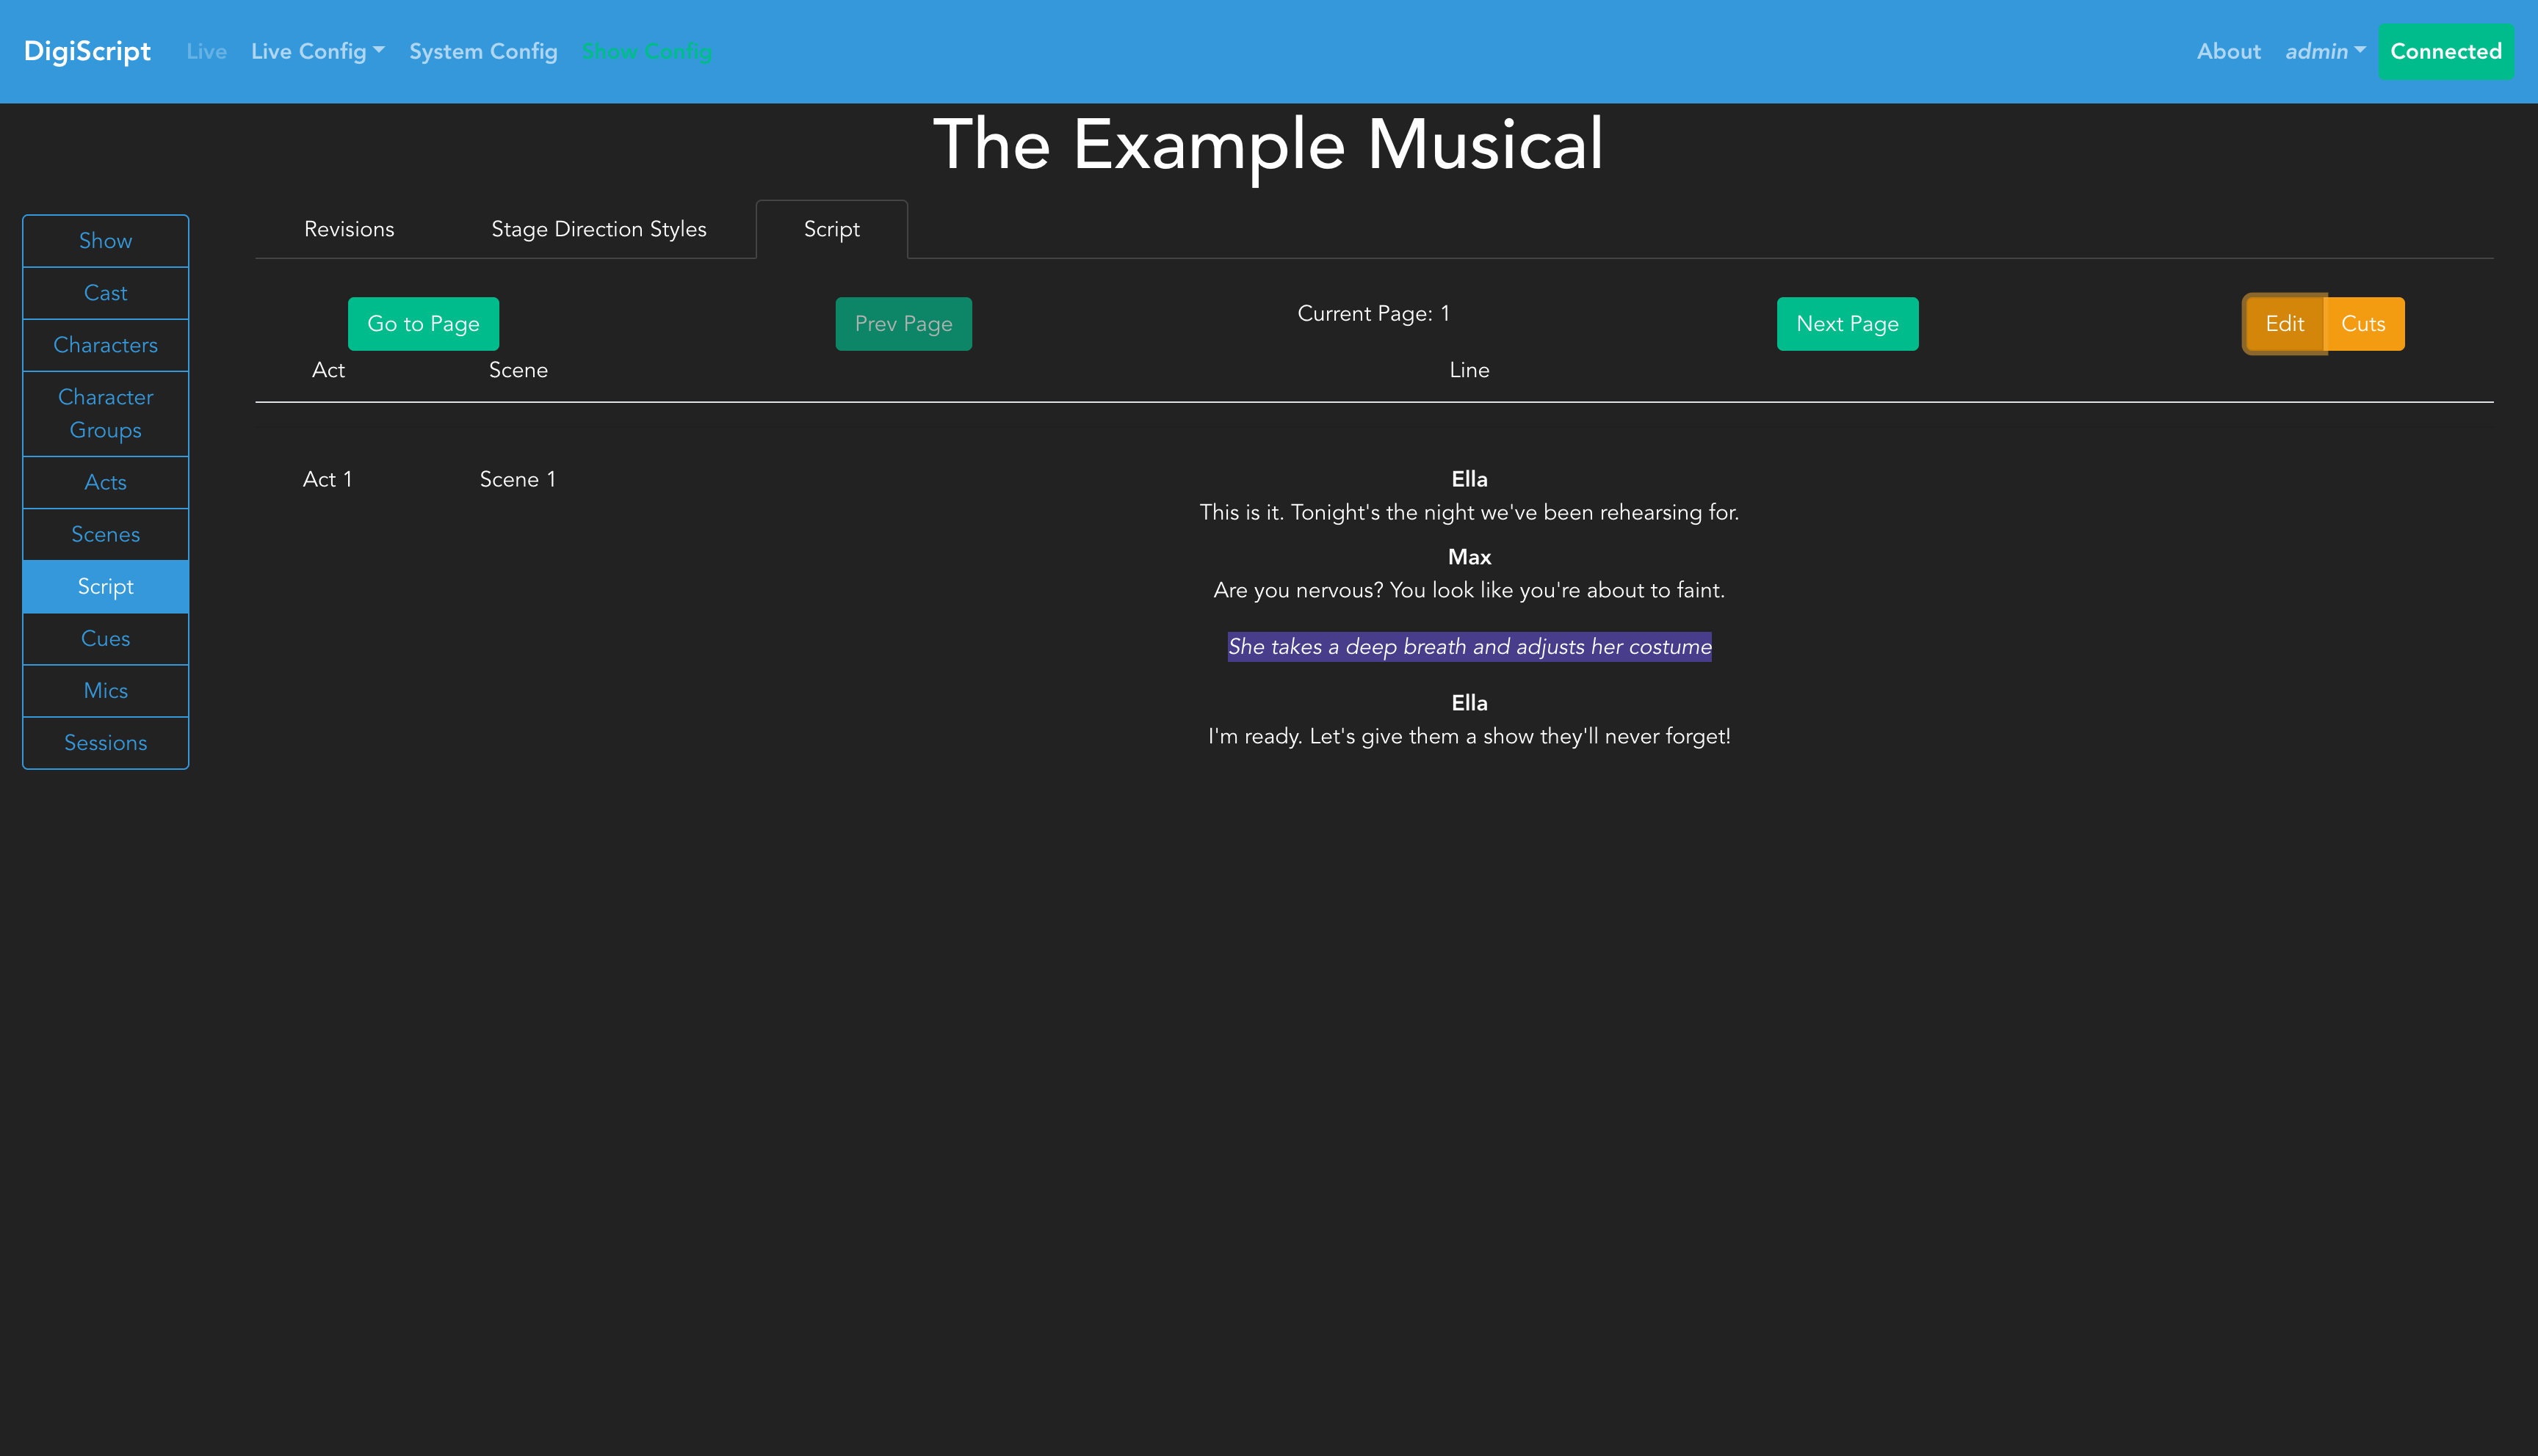
Task: Click the Show Config navbar item
Action: 646,51
